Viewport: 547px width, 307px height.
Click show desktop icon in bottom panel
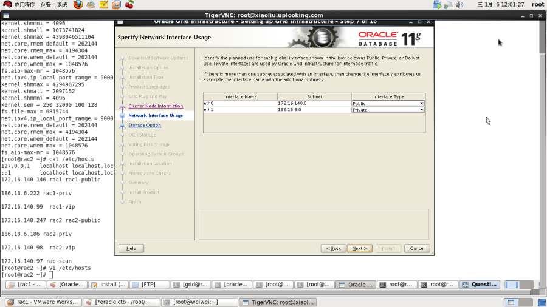542,302
